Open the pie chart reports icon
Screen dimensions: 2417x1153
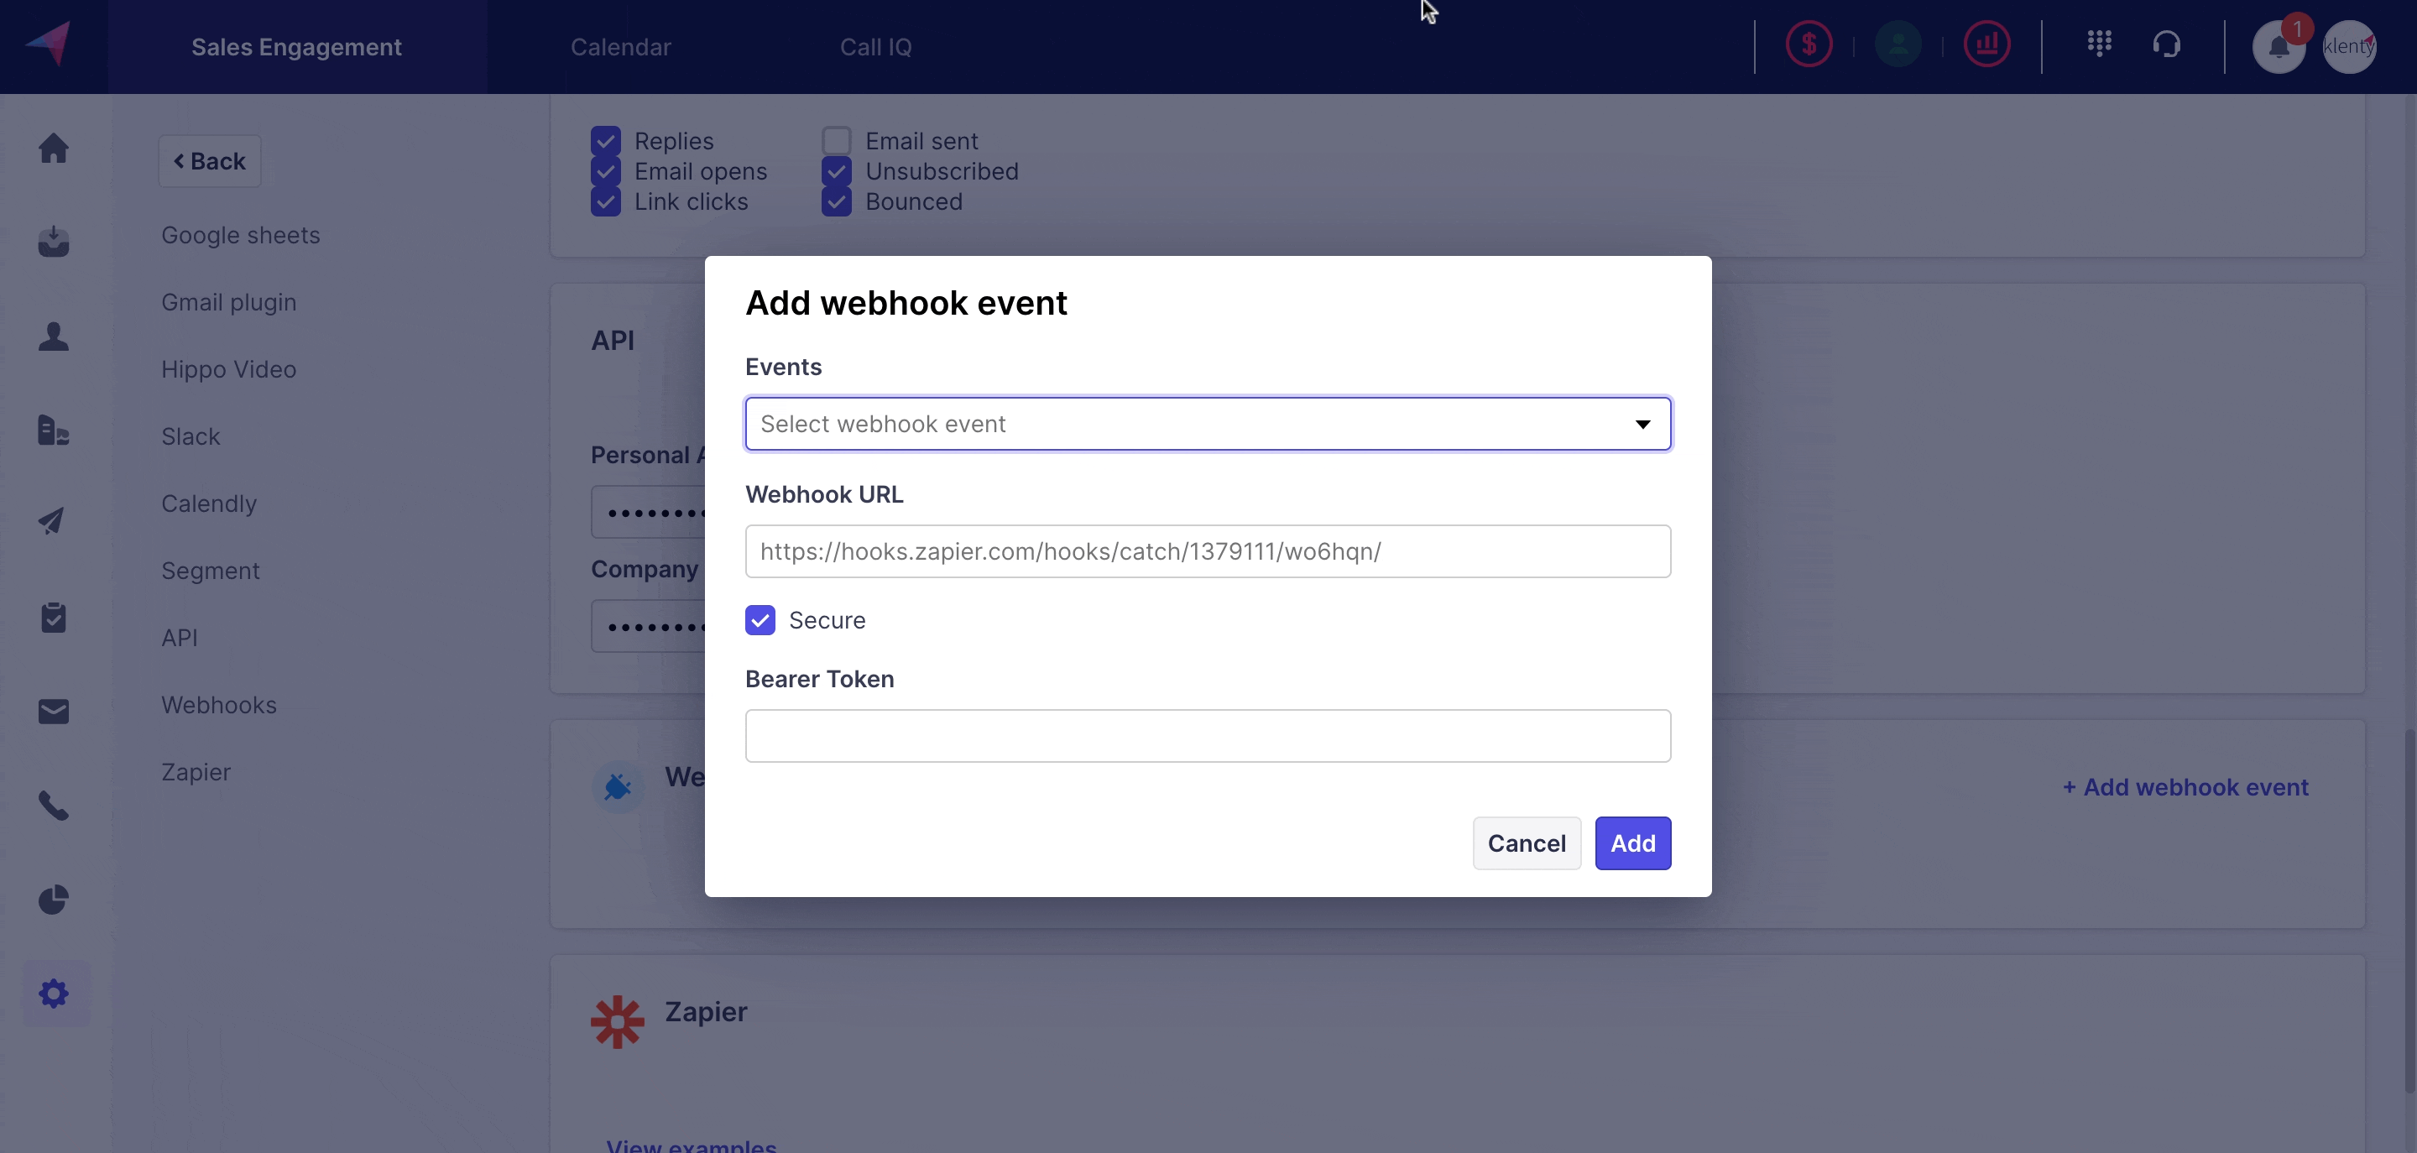54,900
